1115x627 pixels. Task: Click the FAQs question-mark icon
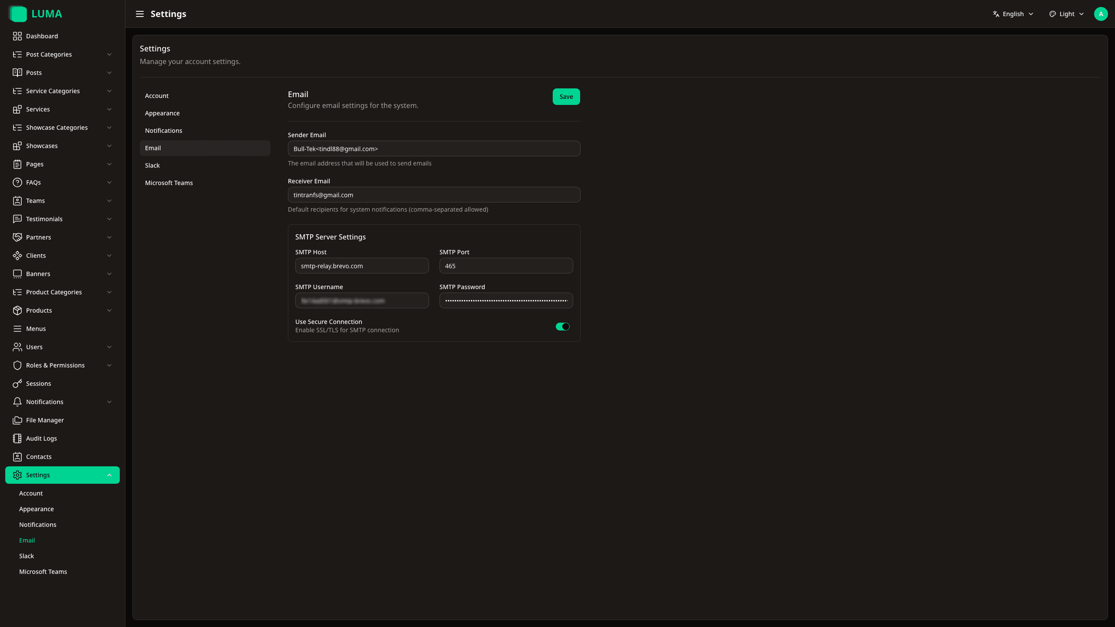(17, 182)
